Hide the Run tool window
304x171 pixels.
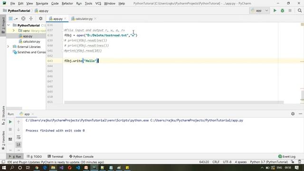coord(300,114)
